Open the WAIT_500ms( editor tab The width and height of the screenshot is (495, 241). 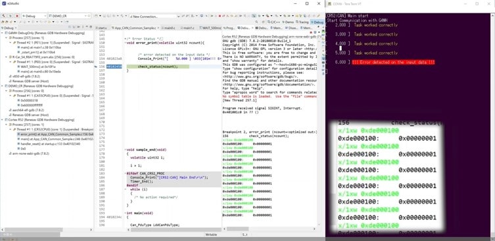tap(210, 28)
